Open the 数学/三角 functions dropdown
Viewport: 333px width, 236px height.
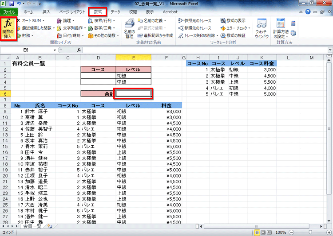click(102, 28)
